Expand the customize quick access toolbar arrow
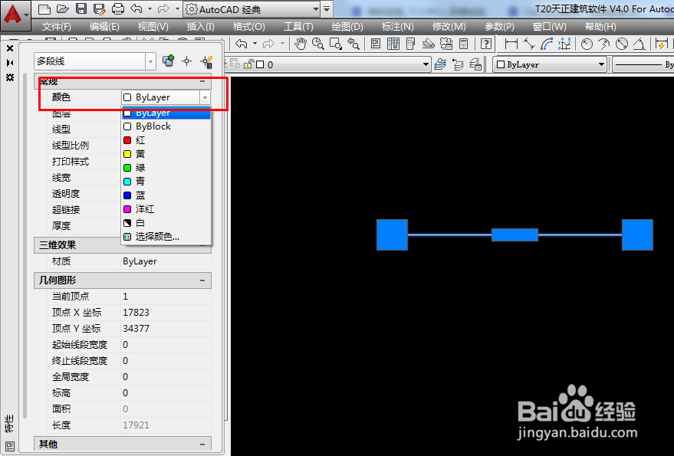 327,9
